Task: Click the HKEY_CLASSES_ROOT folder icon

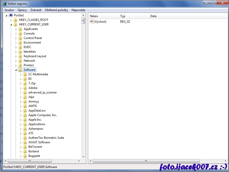Action: coord(16,20)
